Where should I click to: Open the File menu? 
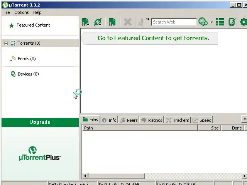[7, 12]
